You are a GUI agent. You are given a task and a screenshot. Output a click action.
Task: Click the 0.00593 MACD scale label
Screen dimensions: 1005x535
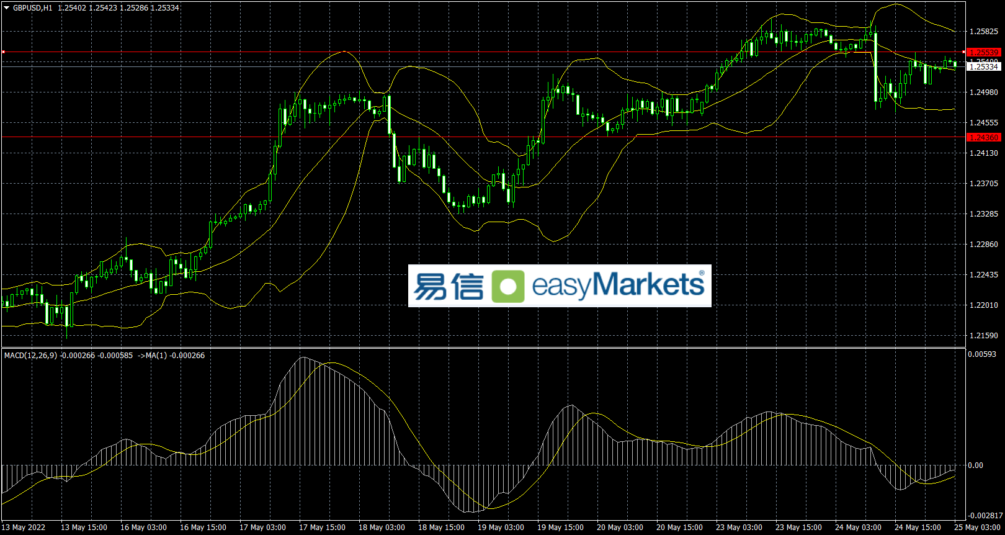983,354
